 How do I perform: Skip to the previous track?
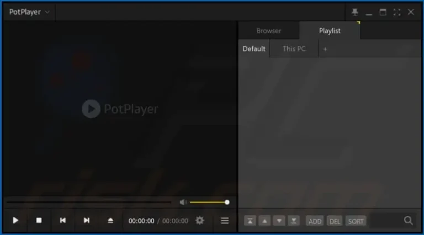tap(63, 221)
